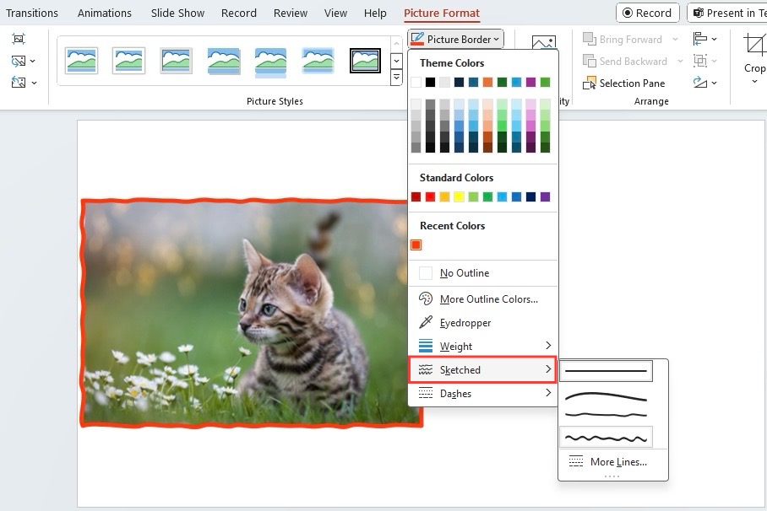Pick the purple theme color swatch

point(530,82)
